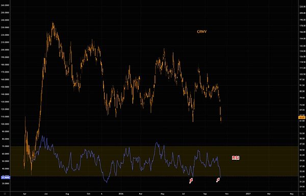
Task: Click the blue RSI value tag on left axis
Action: [5, 178]
